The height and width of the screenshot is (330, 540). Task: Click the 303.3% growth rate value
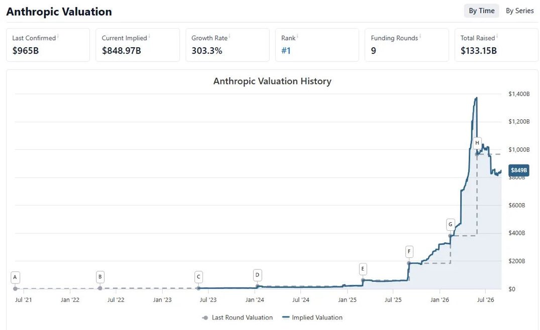point(206,51)
